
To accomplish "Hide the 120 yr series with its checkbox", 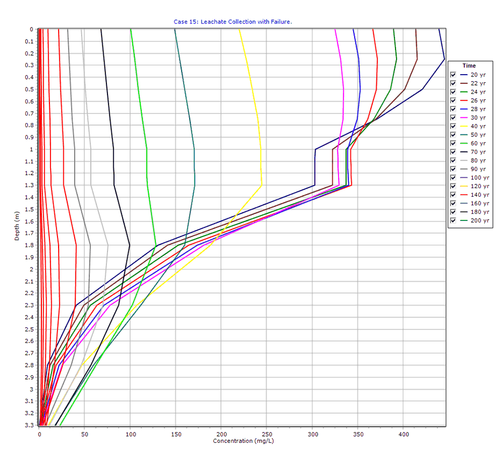I will [453, 187].
